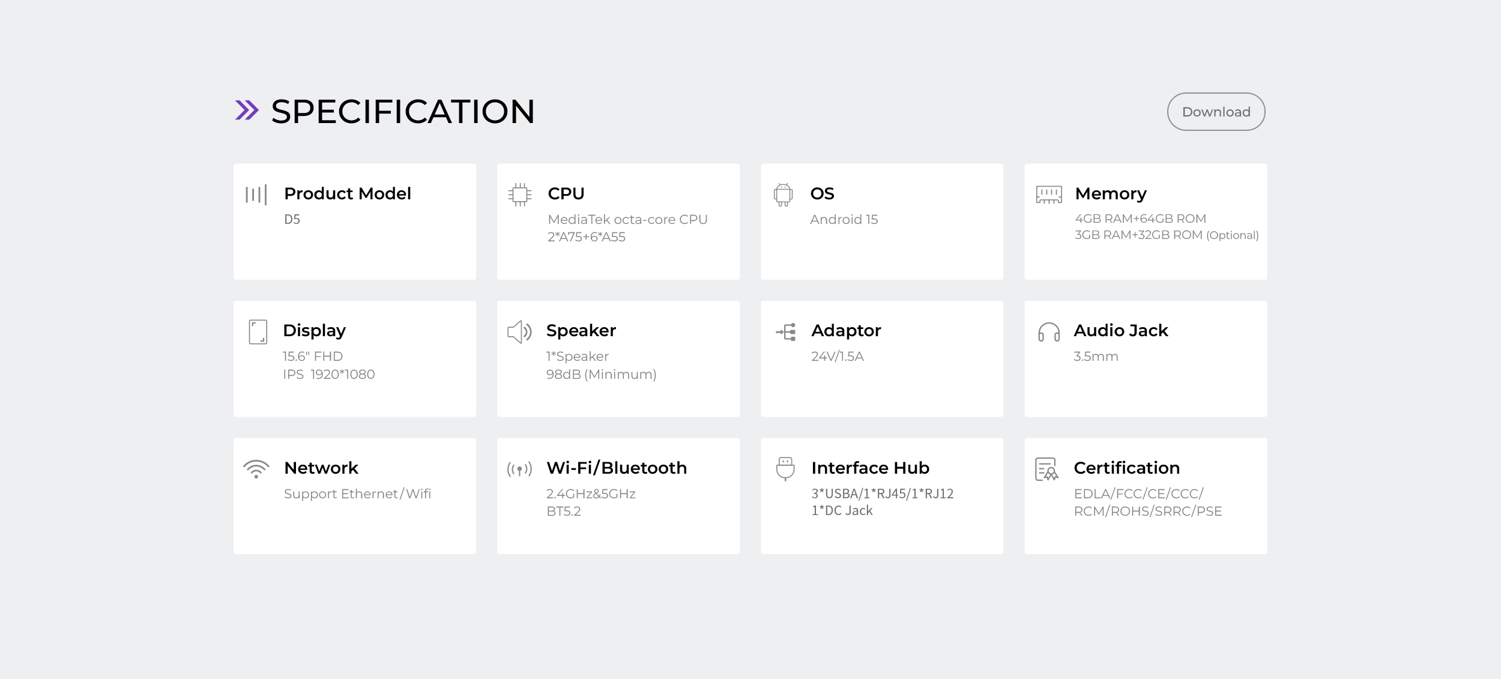Screen dimensions: 1501x679
Task: Click the Android 15 OS value
Action: tap(843, 220)
